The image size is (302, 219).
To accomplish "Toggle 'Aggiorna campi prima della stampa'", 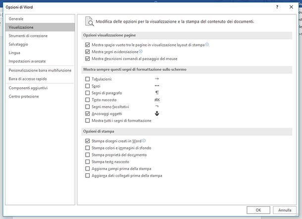I will pos(88,169).
